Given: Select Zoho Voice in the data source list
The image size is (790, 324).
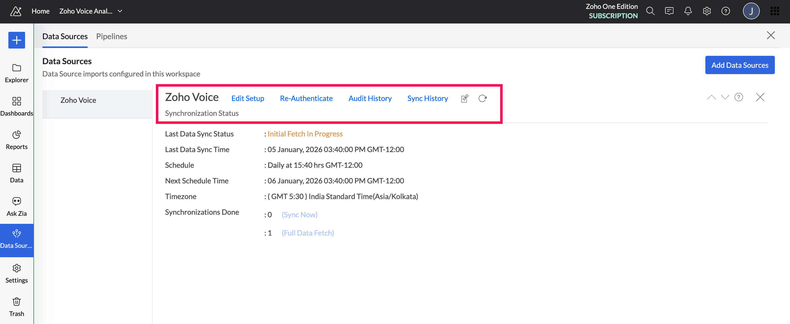Looking at the screenshot, I should [78, 100].
